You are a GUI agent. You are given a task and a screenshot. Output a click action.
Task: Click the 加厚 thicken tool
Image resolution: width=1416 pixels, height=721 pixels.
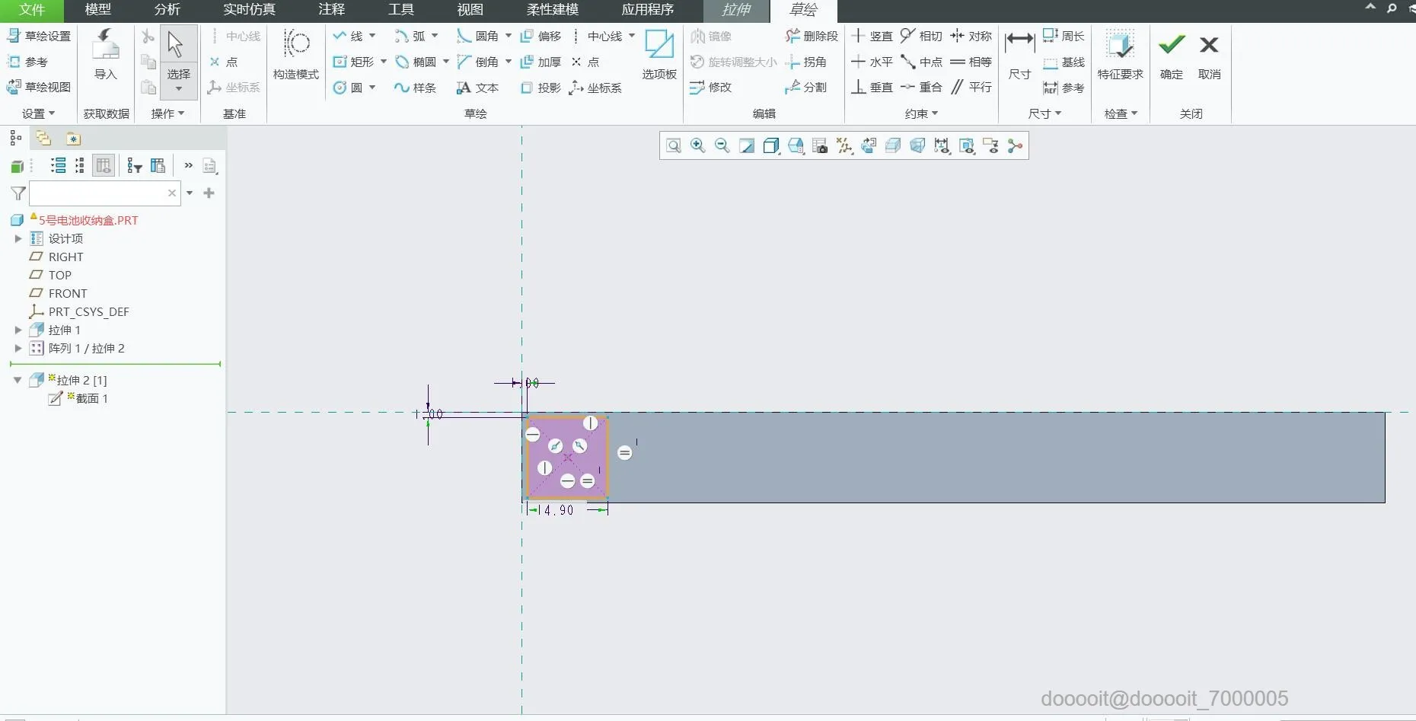(x=541, y=62)
